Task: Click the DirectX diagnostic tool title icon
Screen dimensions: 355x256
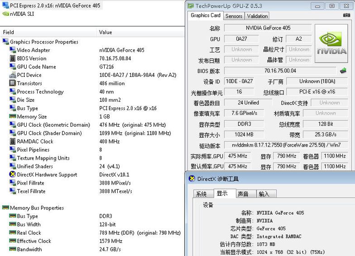Action: pyautogui.click(x=191, y=179)
